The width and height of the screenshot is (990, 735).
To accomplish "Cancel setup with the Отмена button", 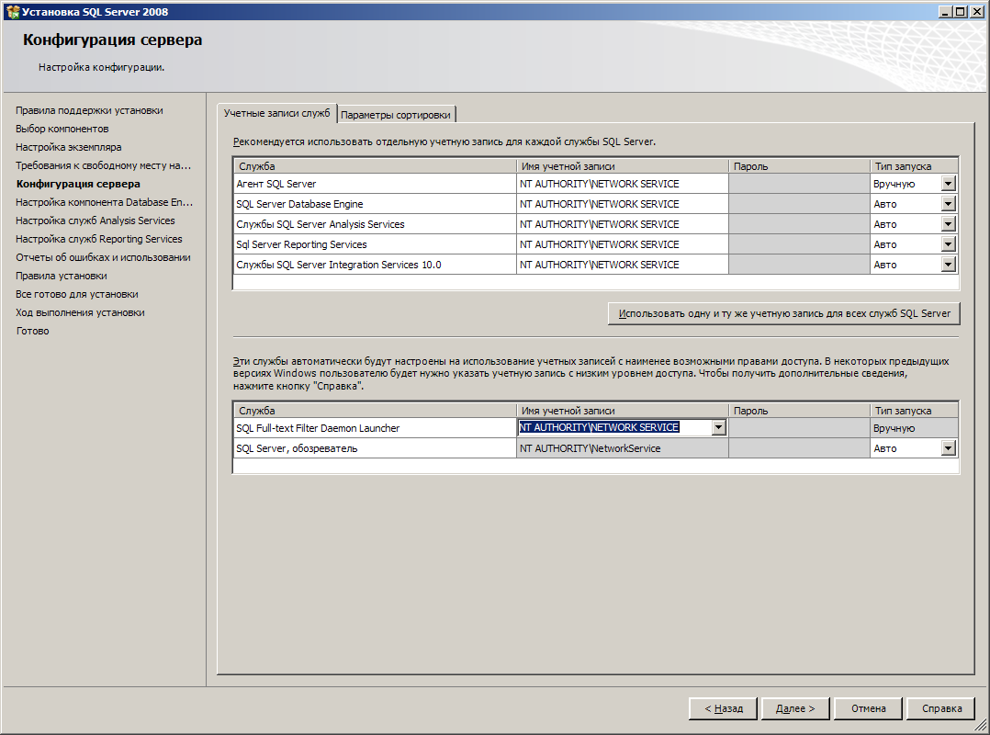I will tap(868, 708).
